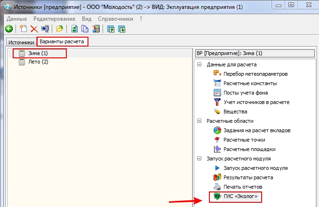Collapse the Расчетные области section
This screenshot has height=207, width=319.
pos(199,121)
